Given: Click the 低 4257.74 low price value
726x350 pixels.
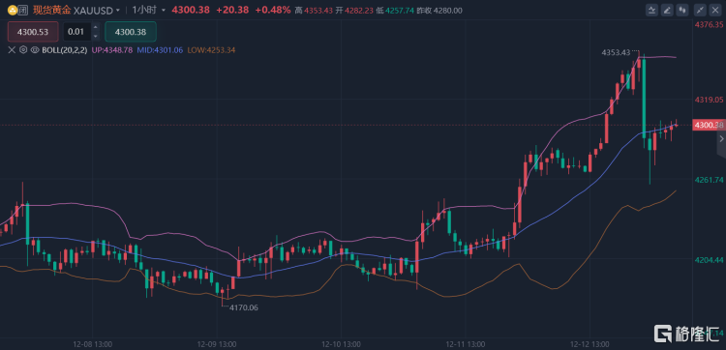Looking at the screenshot, I should tap(395, 11).
